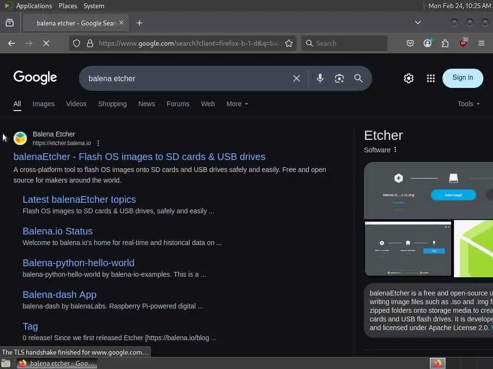Click the Sign in button
This screenshot has width=493, height=369.
(x=463, y=78)
